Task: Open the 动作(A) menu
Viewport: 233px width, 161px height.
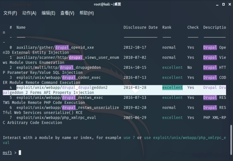Action: tap(29, 13)
